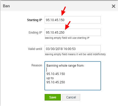This screenshot has height=106, width=118.
Task: Click the empty-ending-IP hint text
Action: point(67,38)
